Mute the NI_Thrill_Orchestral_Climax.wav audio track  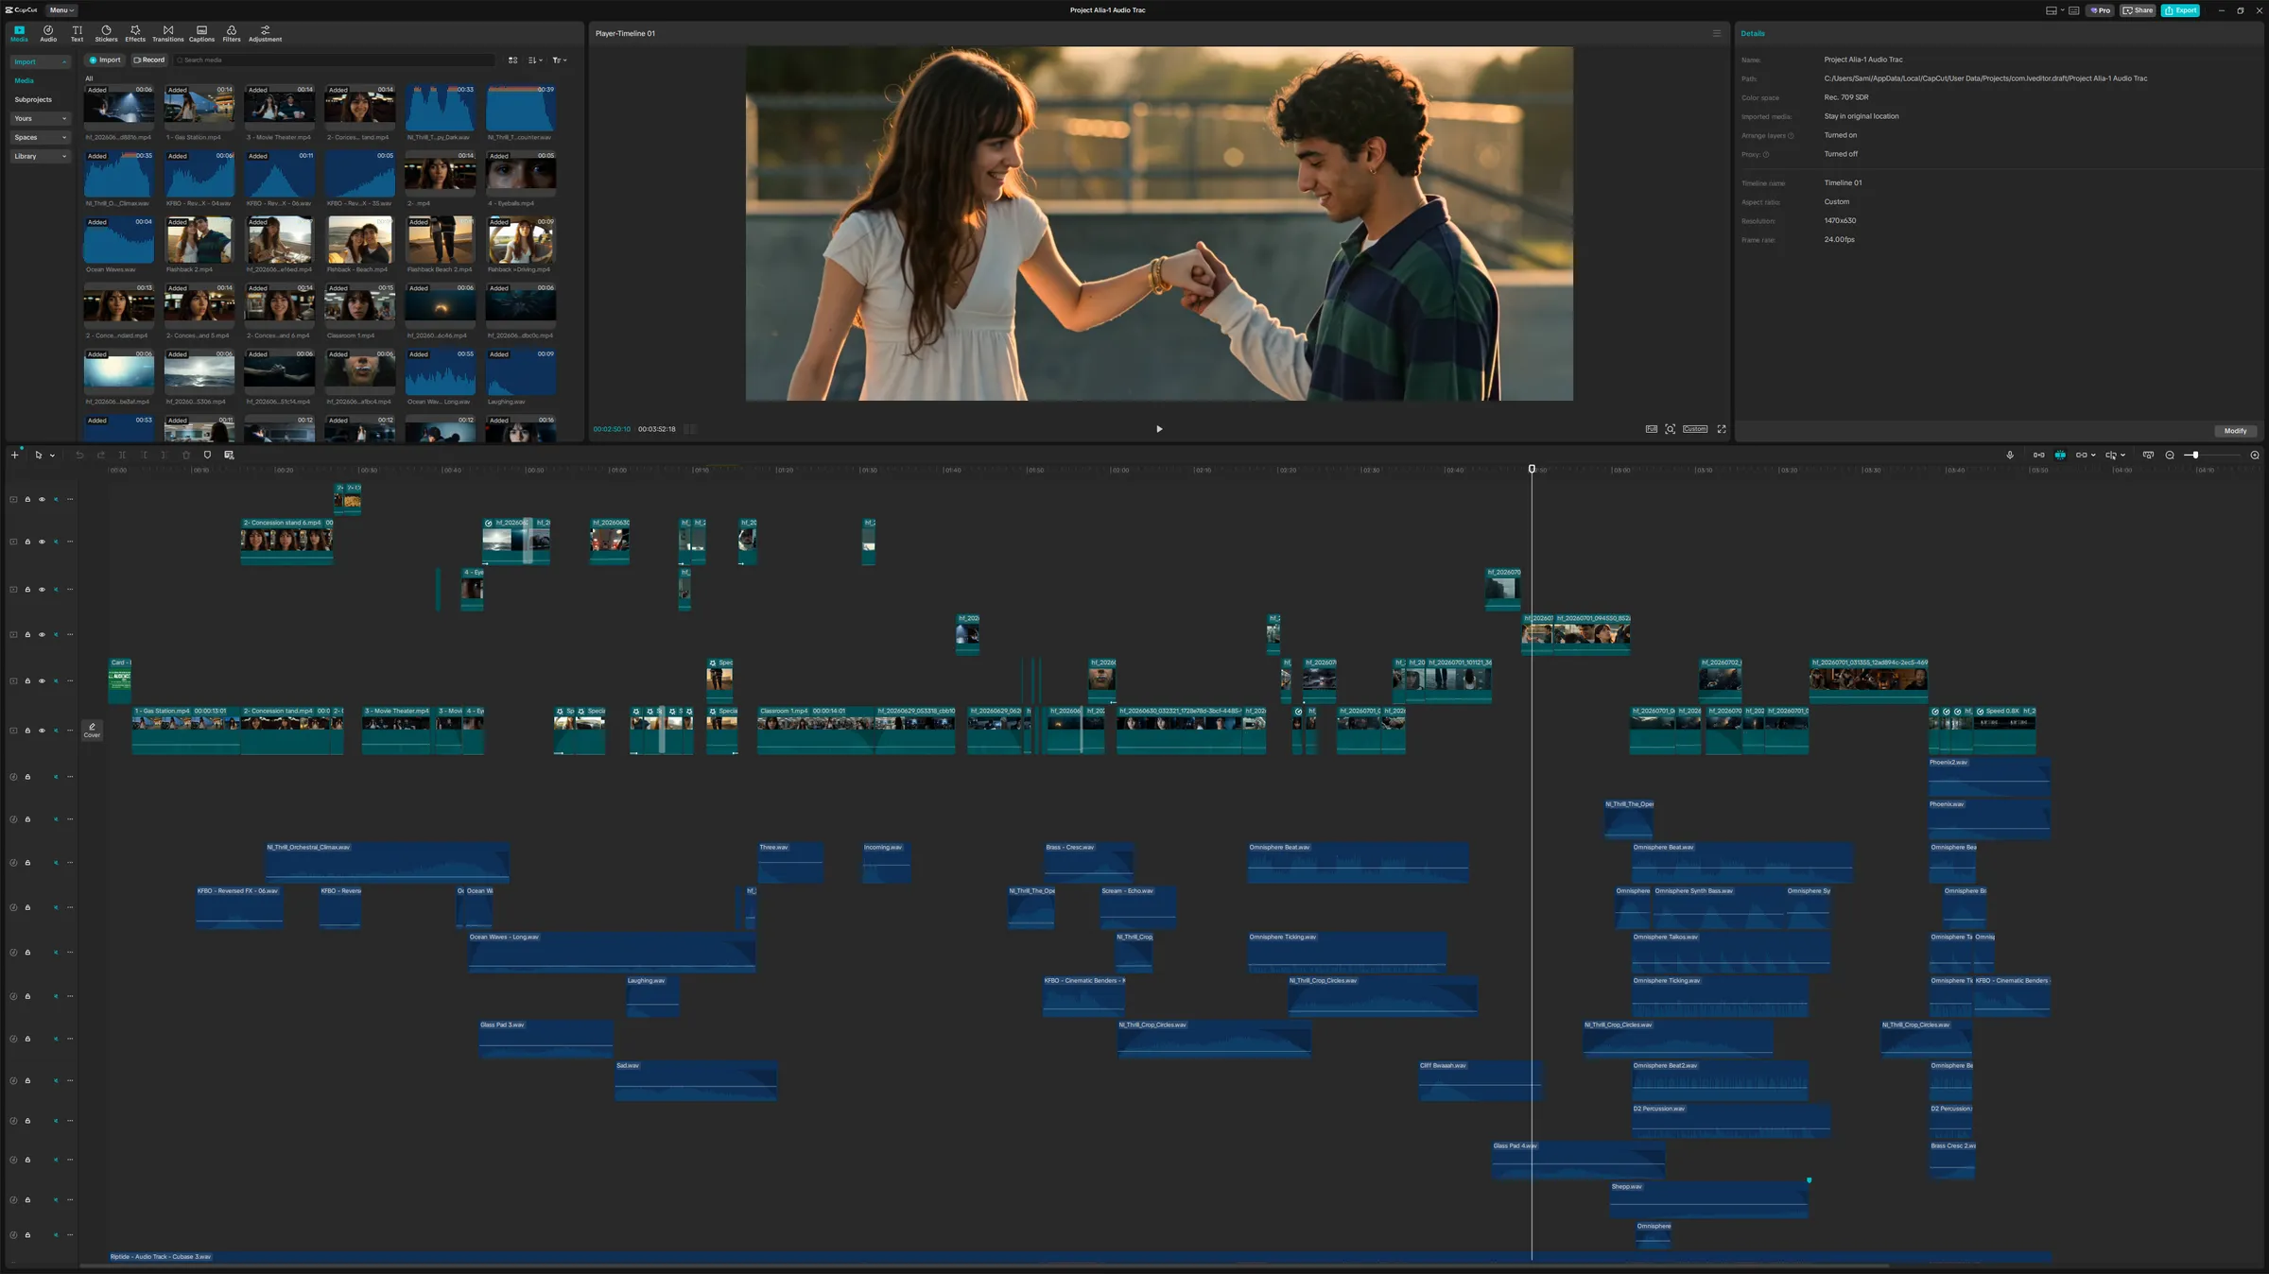coord(56,863)
